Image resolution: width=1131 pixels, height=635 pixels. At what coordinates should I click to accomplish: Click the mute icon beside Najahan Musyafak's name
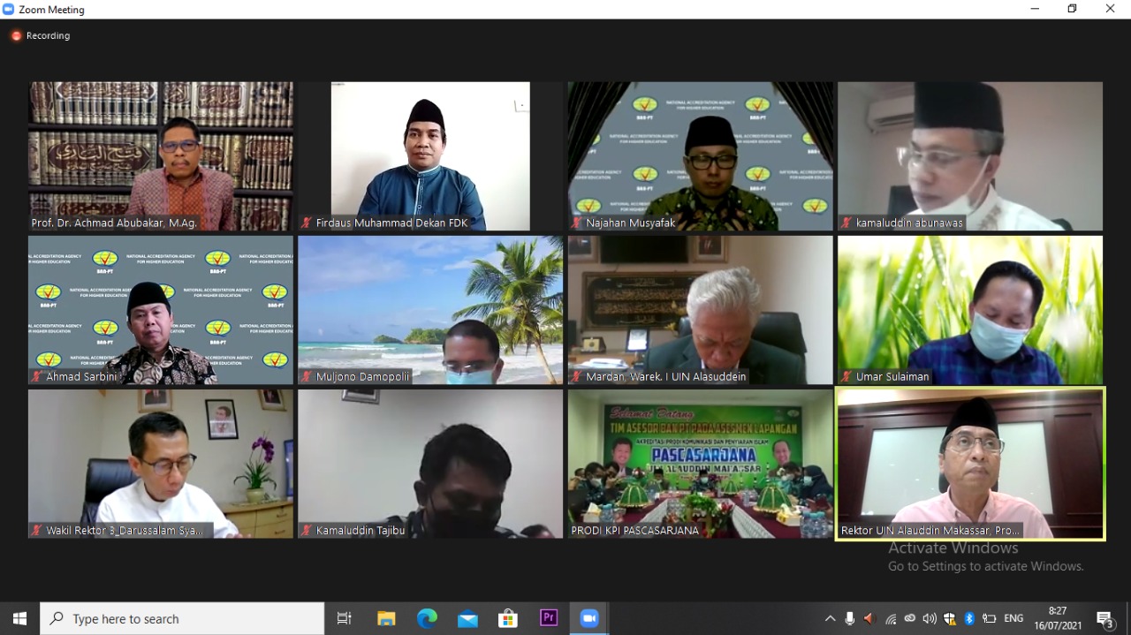click(x=576, y=223)
